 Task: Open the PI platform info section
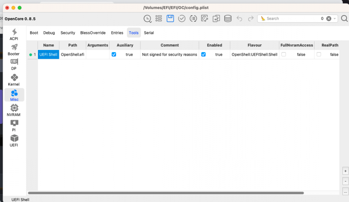click(x=14, y=126)
